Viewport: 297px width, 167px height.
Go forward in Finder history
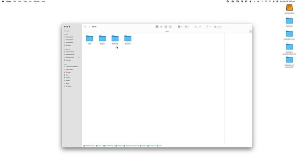(90, 27)
